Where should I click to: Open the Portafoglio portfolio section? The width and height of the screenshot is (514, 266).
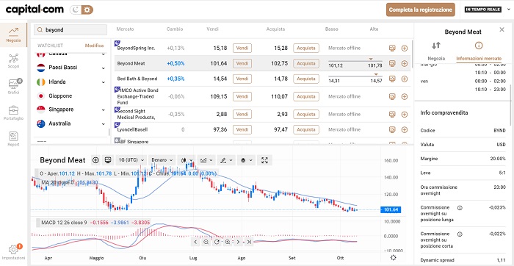pos(13,112)
